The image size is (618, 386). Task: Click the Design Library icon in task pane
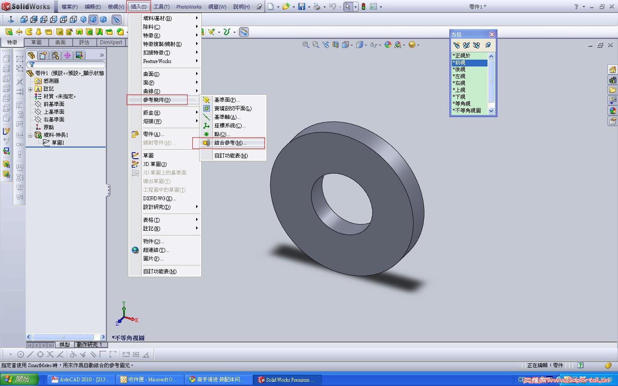(612, 80)
